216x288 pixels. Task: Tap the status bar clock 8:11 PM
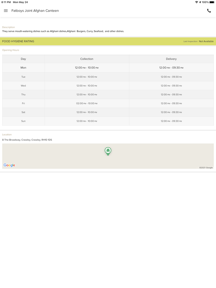pyautogui.click(x=6, y=2)
